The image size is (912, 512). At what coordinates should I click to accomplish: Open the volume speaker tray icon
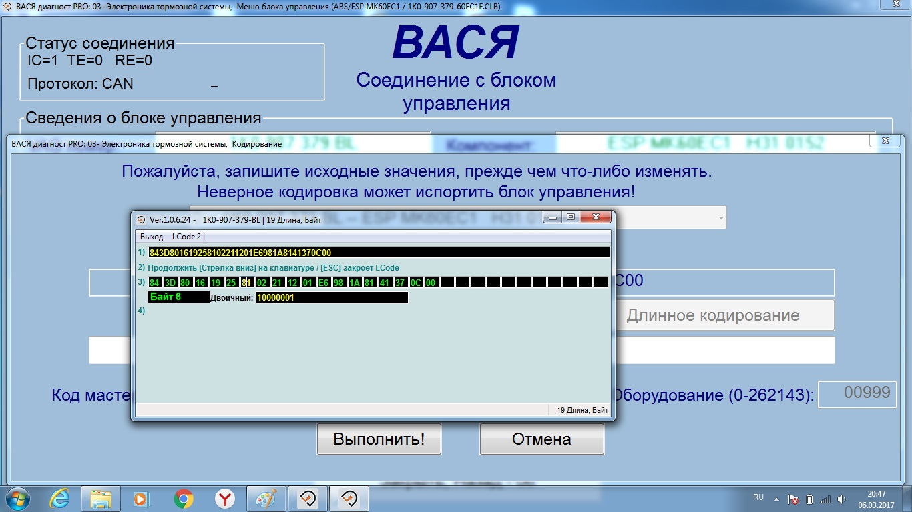point(841,499)
